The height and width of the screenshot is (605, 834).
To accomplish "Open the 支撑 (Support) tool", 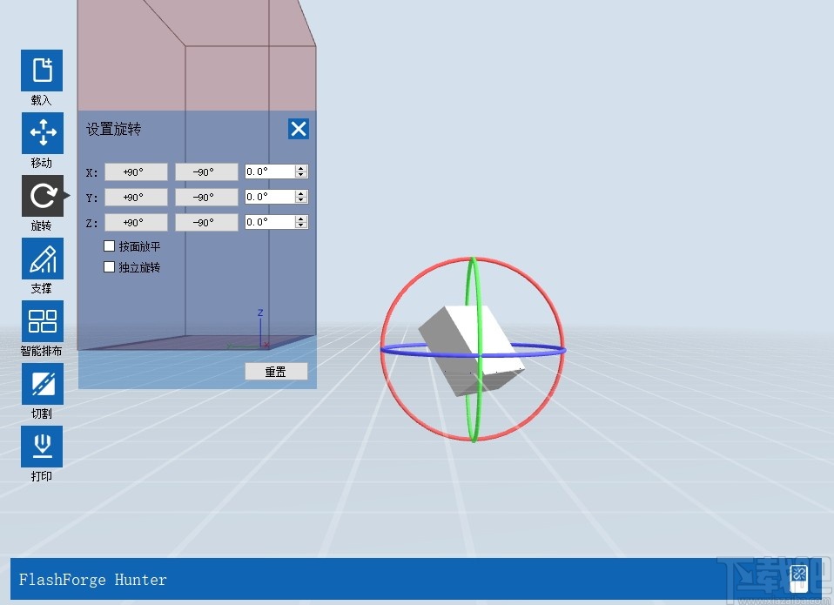I will 41,259.
